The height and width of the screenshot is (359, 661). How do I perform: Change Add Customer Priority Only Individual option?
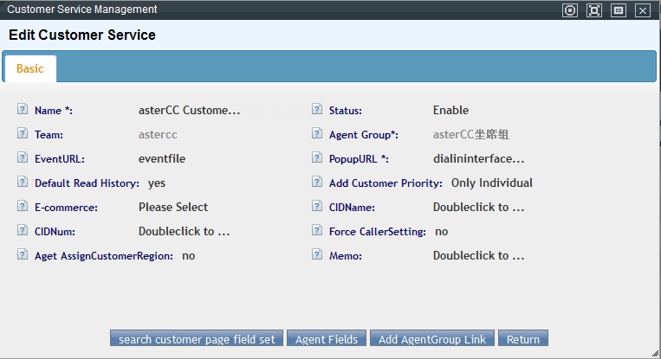492,183
